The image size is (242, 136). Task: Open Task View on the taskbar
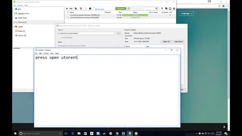click(66, 133)
